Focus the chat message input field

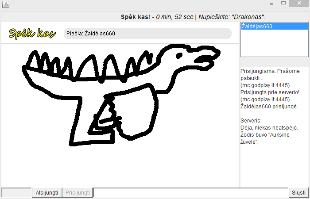(191, 192)
